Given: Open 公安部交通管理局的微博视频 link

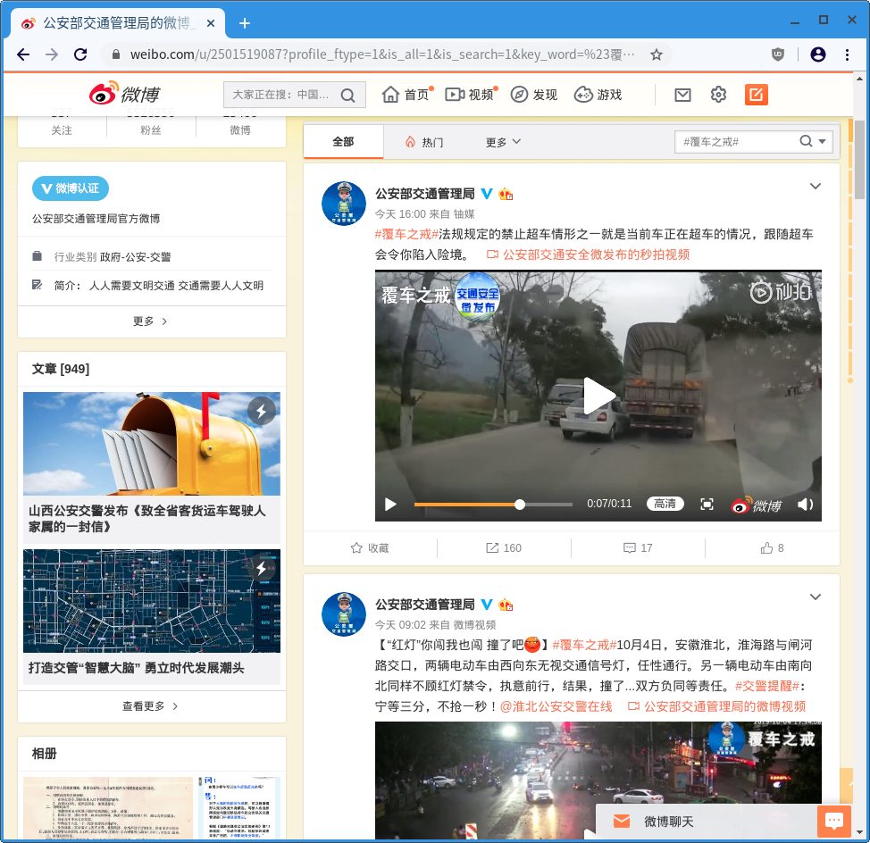Looking at the screenshot, I should pos(717,706).
